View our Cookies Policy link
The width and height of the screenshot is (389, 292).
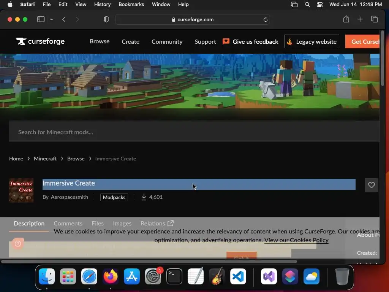coord(296,240)
